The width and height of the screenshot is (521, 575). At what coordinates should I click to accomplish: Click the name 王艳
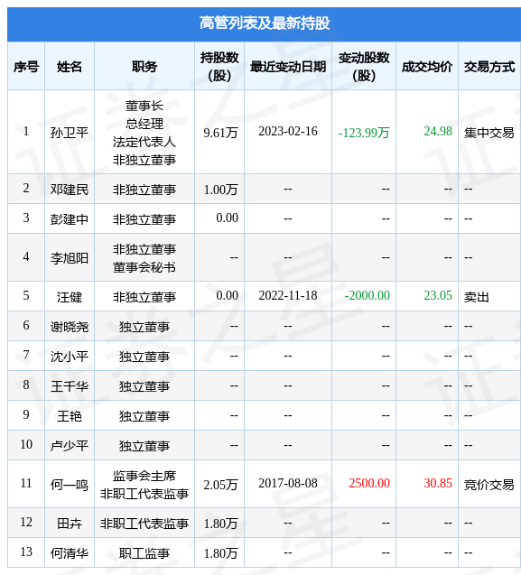pyautogui.click(x=70, y=416)
